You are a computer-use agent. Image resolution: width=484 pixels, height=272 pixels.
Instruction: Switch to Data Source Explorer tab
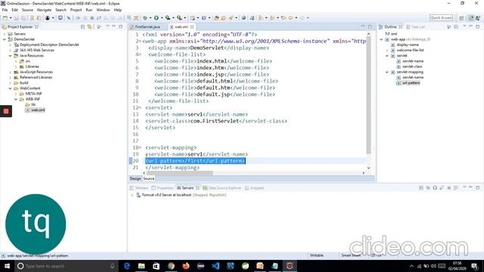click(x=222, y=188)
